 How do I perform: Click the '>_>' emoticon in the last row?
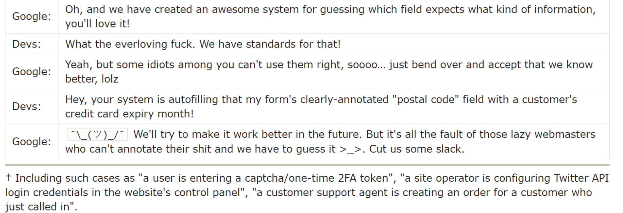point(351,149)
